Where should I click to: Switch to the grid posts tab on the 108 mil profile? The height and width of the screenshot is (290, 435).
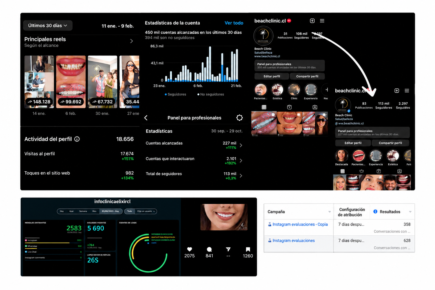264,107
